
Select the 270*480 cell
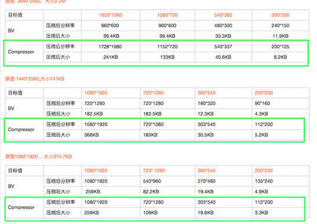[207, 181]
